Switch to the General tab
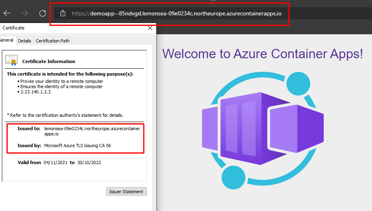 coord(6,40)
